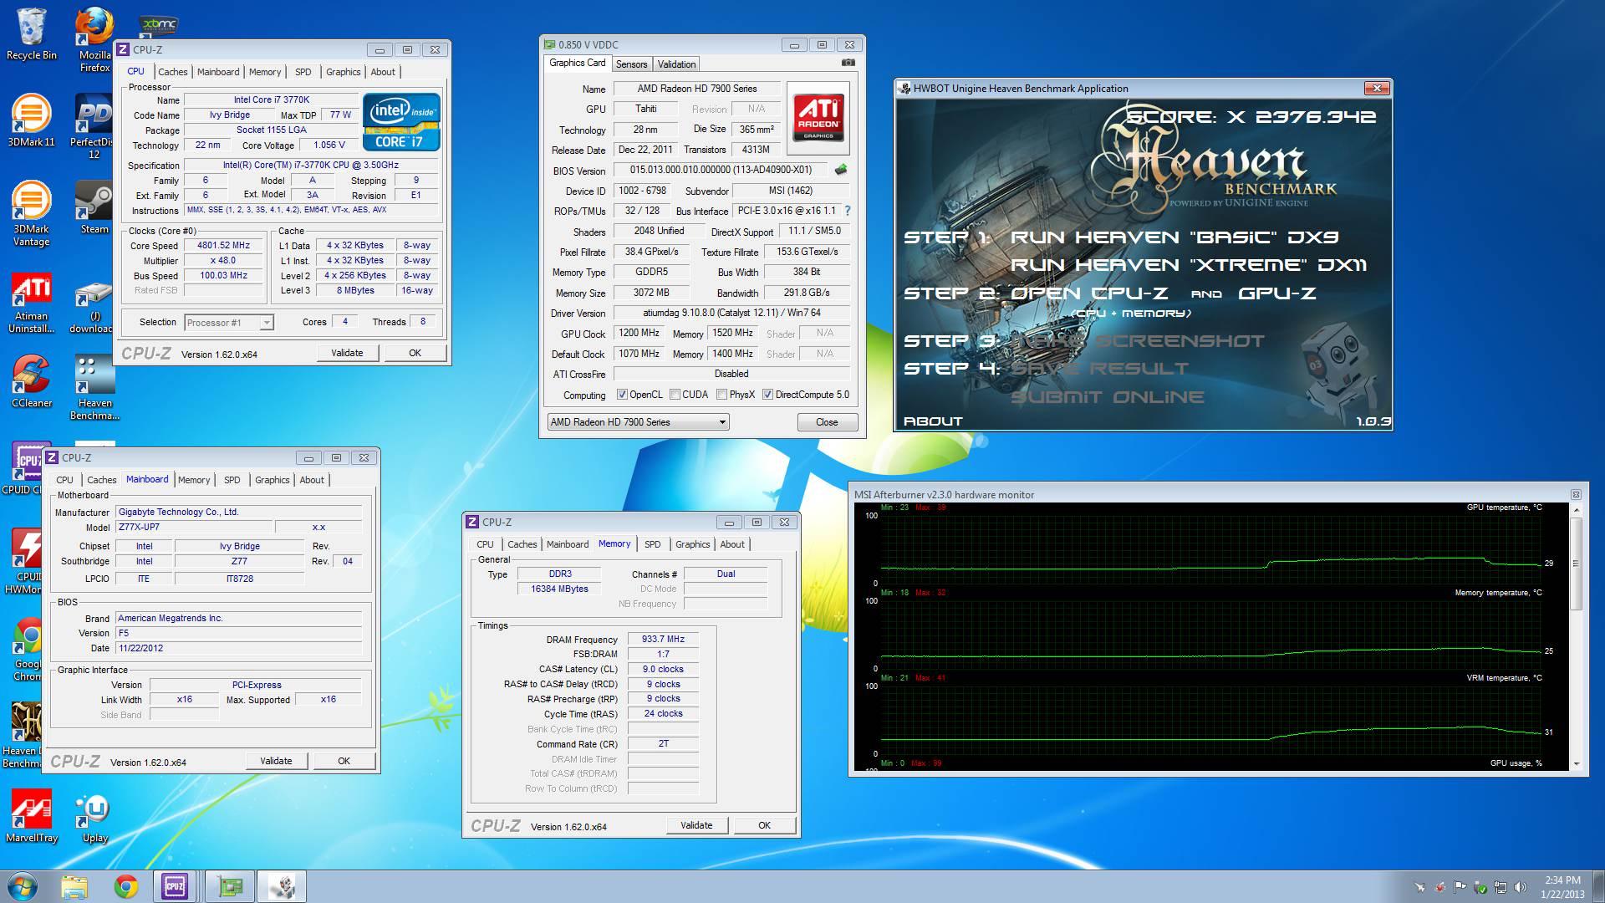Click Validate in CPU-Z CPU window
1605x903 pixels.
(x=347, y=353)
